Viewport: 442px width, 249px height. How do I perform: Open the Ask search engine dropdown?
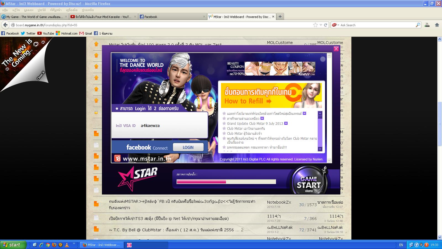[335, 25]
